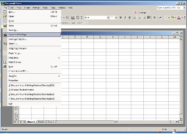
Task: Apply the red Font Color
Action: [179, 18]
